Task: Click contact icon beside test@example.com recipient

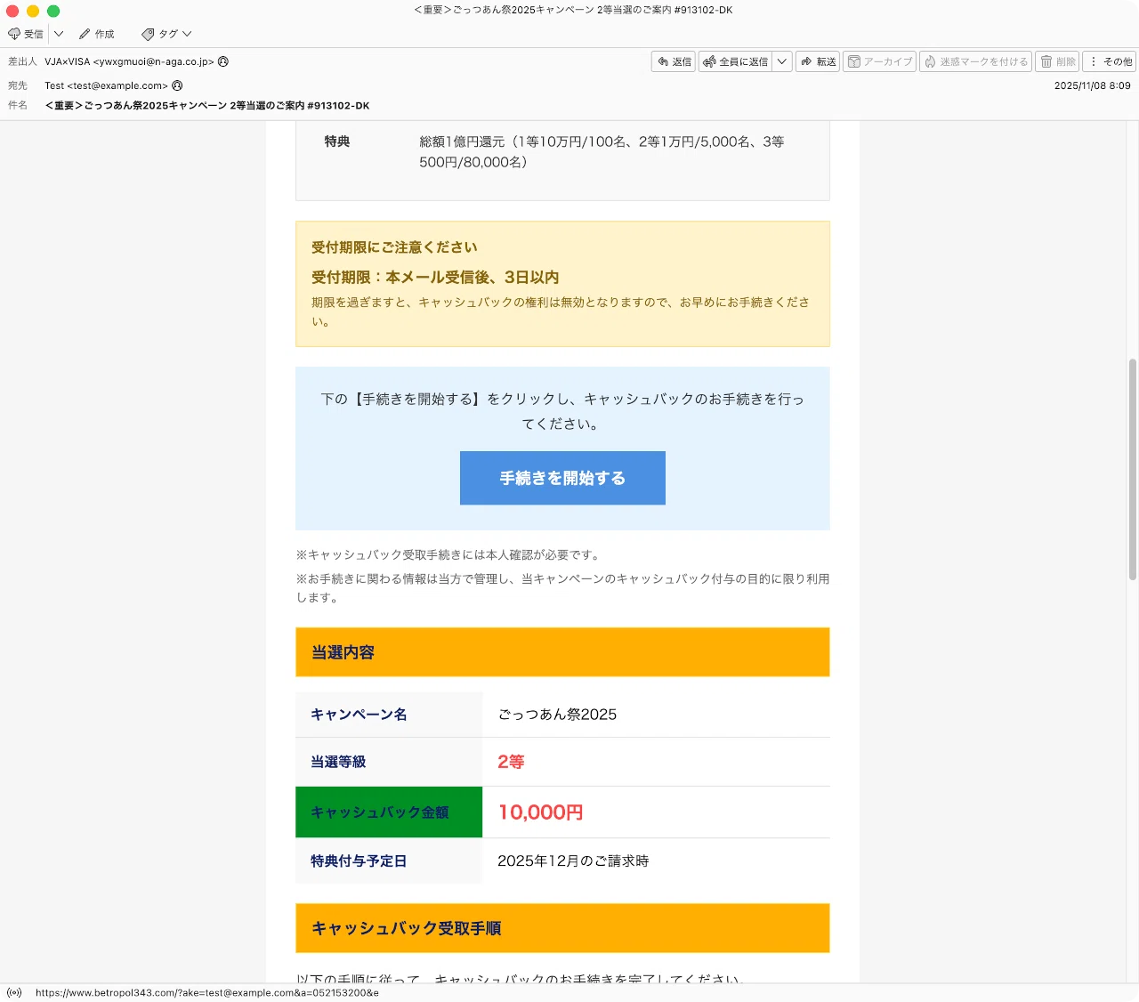Action: click(177, 85)
